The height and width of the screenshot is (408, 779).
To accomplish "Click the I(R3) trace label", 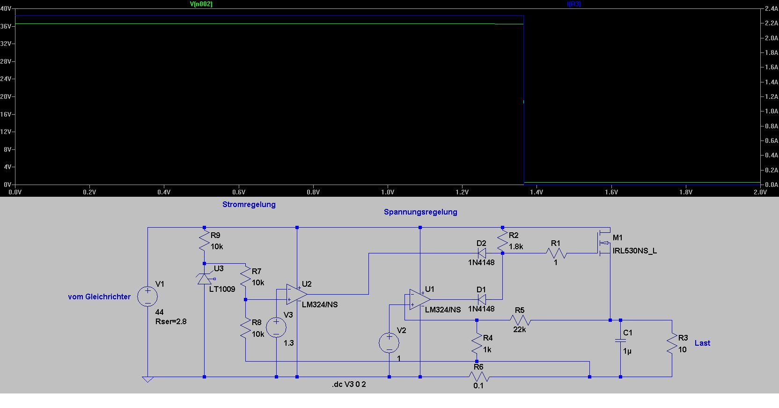I will point(574,4).
